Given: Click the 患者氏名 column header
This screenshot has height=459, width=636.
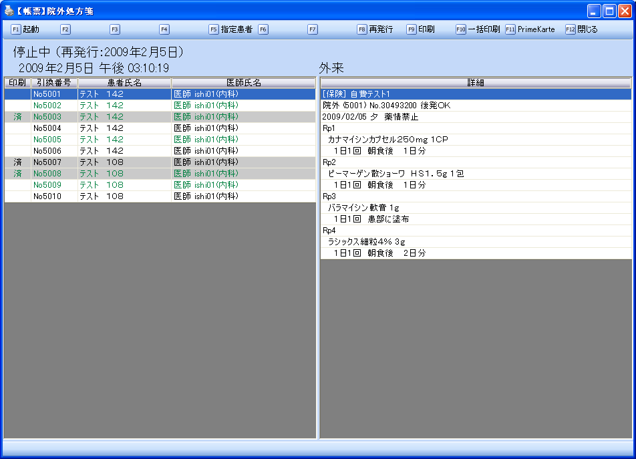Looking at the screenshot, I should coord(124,83).
